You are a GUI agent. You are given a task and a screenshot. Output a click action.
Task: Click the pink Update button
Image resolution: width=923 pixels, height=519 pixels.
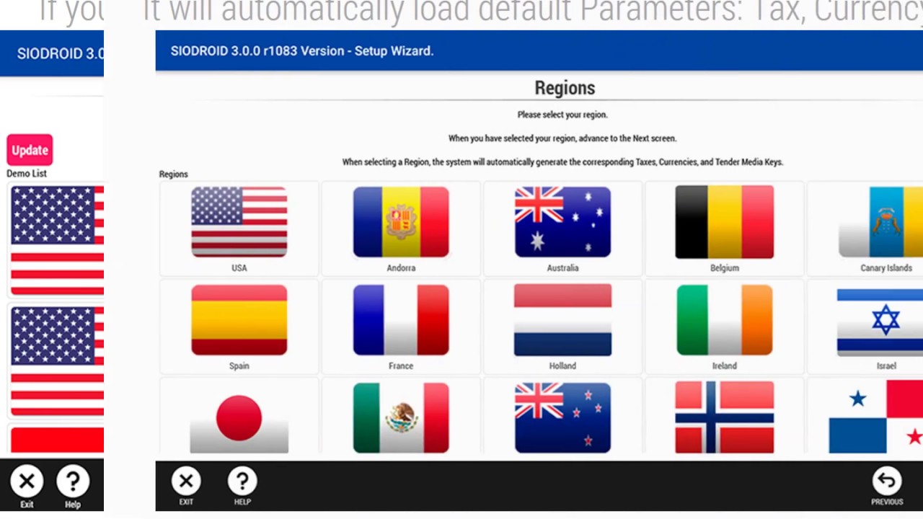(30, 150)
